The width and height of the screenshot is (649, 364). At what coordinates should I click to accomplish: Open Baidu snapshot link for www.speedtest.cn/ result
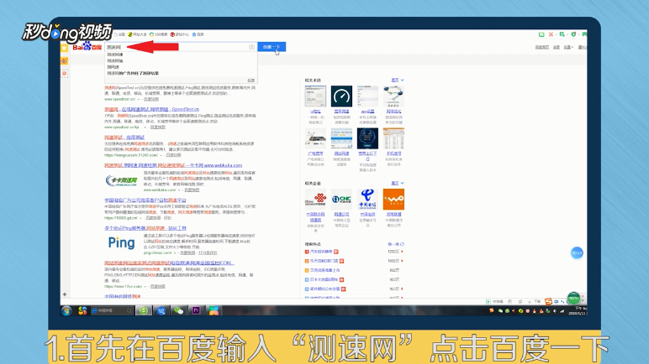click(x=151, y=99)
